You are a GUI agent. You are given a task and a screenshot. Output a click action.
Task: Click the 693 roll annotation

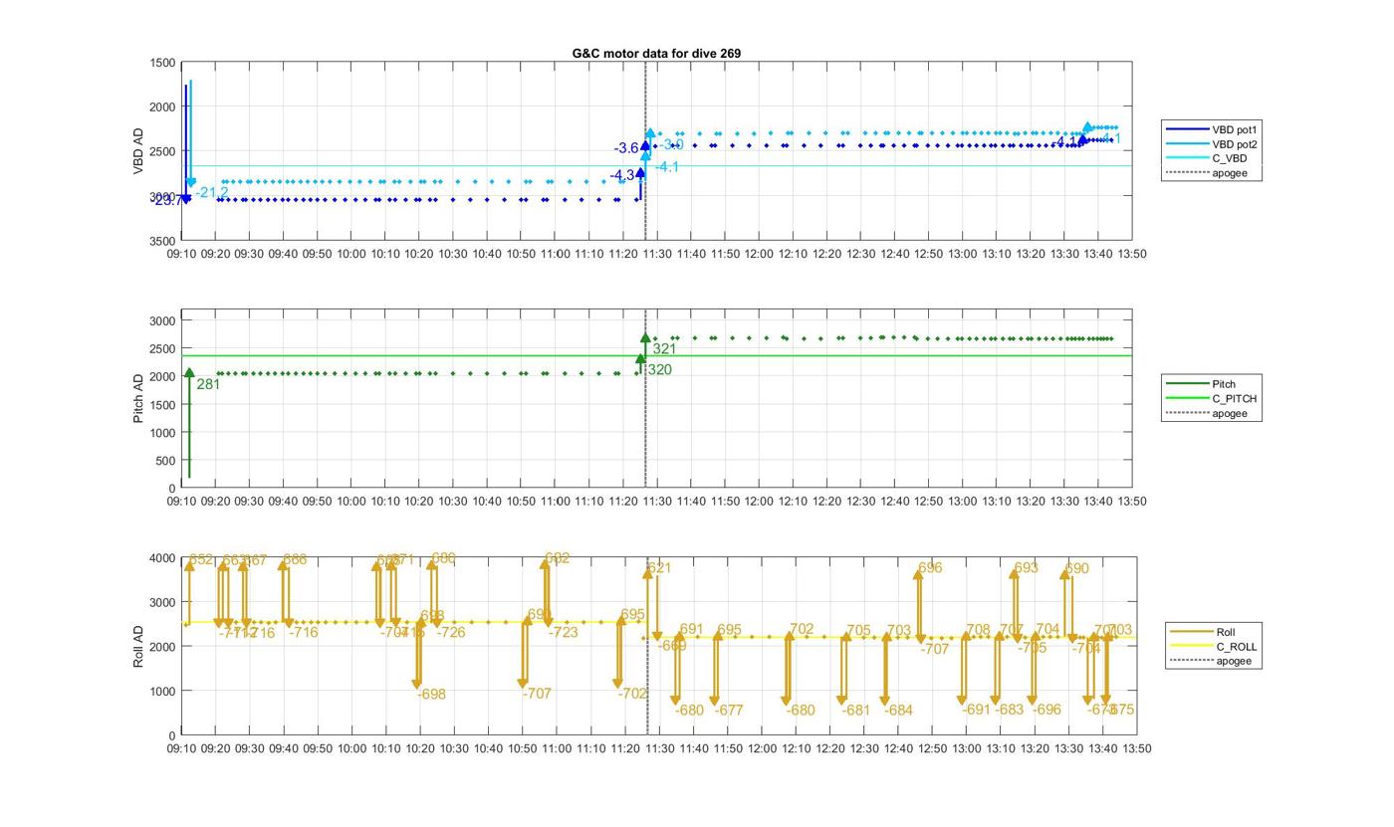[x=1026, y=568]
